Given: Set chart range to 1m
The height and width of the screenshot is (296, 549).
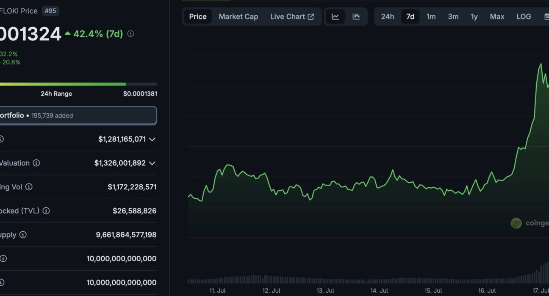Looking at the screenshot, I should click(431, 16).
